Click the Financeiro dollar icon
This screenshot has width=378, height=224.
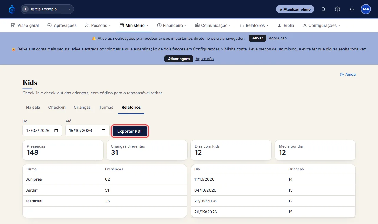coord(159,25)
